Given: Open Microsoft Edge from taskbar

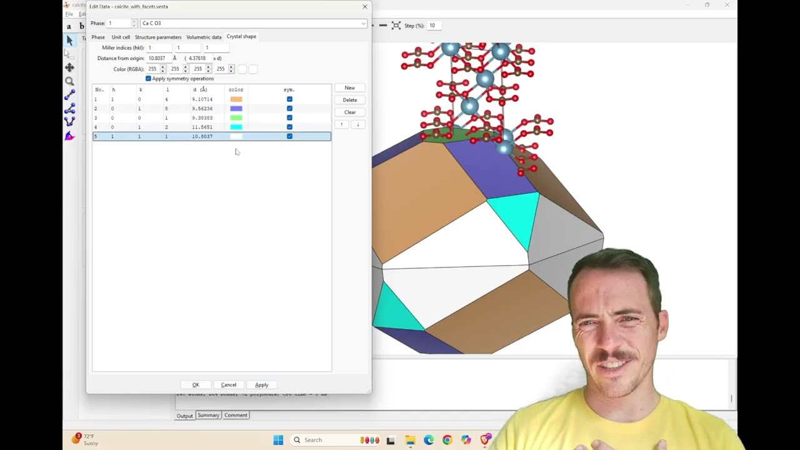Looking at the screenshot, I should (429, 440).
